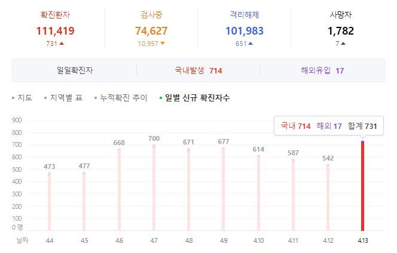Click the 4.11 bar labeled 587
The width and height of the screenshot is (397, 253).
(x=293, y=195)
